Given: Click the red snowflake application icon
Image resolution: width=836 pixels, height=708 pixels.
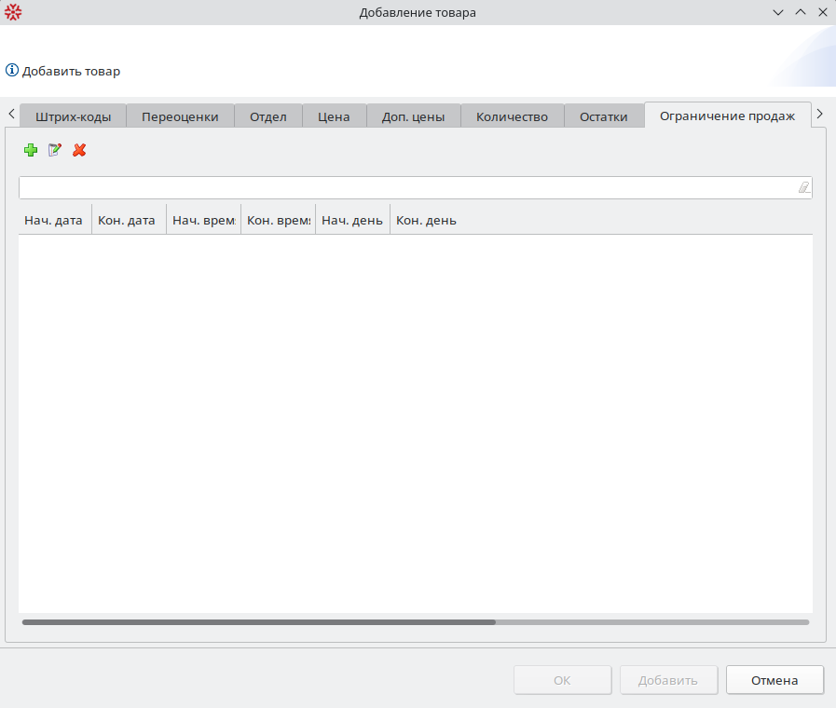Looking at the screenshot, I should point(13,12).
